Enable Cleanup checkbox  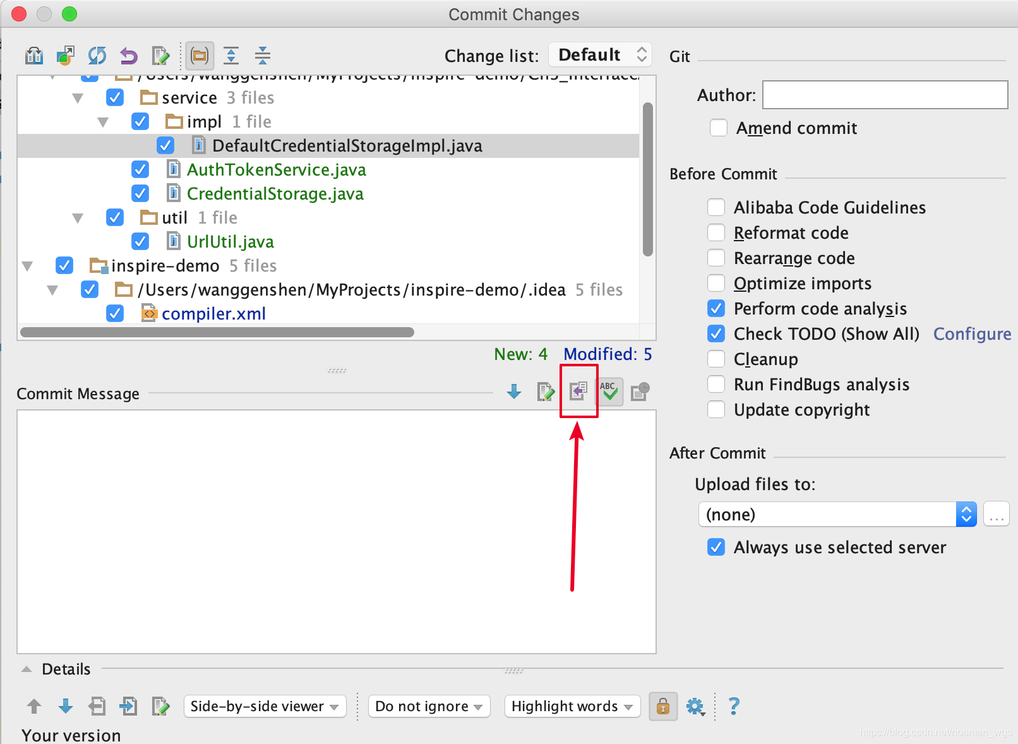point(716,359)
